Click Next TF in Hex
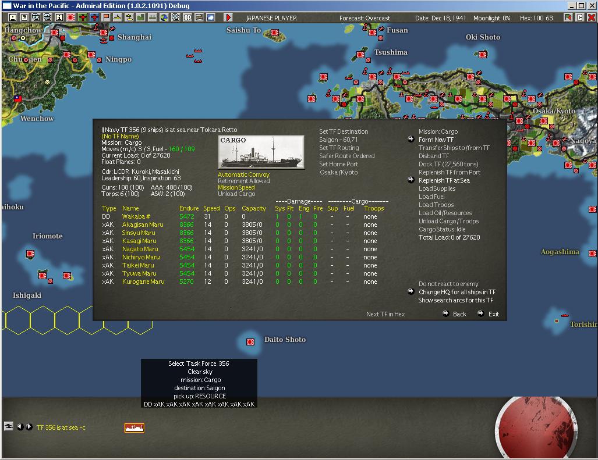The image size is (598, 460). [385, 314]
